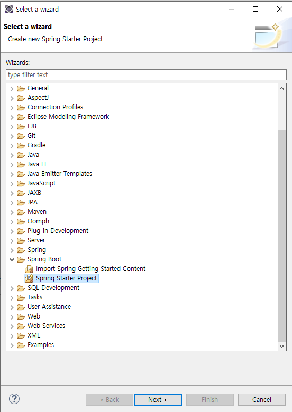This screenshot has height=412, width=292.
Task: Click the Next button
Action: pos(158,399)
